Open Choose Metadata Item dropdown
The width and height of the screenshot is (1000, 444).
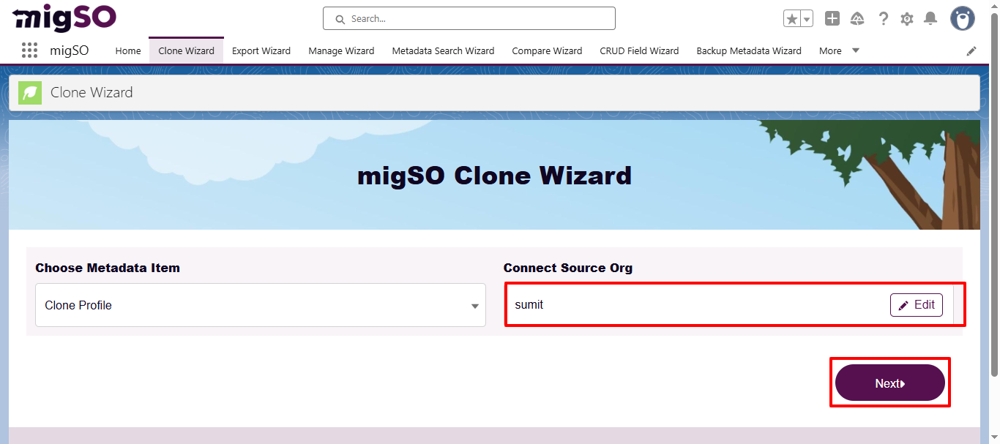(261, 305)
